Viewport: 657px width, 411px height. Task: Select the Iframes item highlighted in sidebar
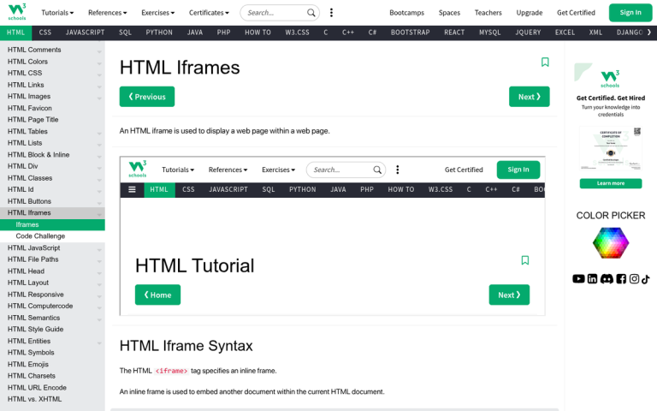click(52, 225)
